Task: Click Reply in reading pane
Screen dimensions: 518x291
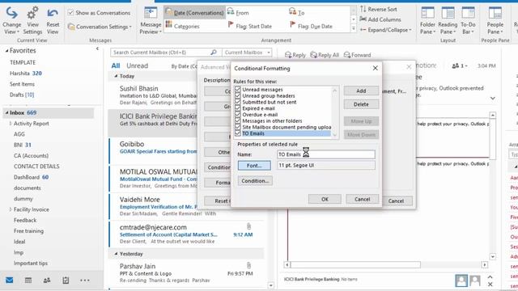Action: pos(295,55)
